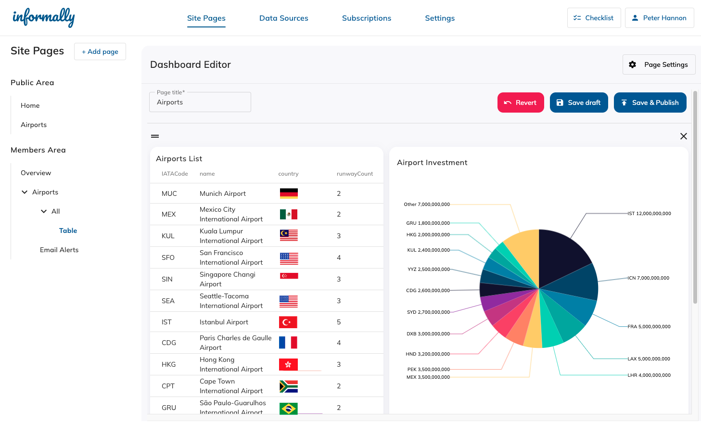Viewport: 701px width, 423px height.
Task: Click the Page title input field
Action: [x=200, y=102]
